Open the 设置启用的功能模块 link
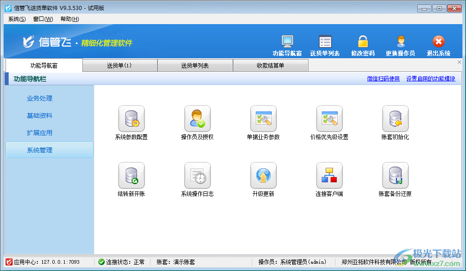This screenshot has height=271, width=466. [431, 79]
